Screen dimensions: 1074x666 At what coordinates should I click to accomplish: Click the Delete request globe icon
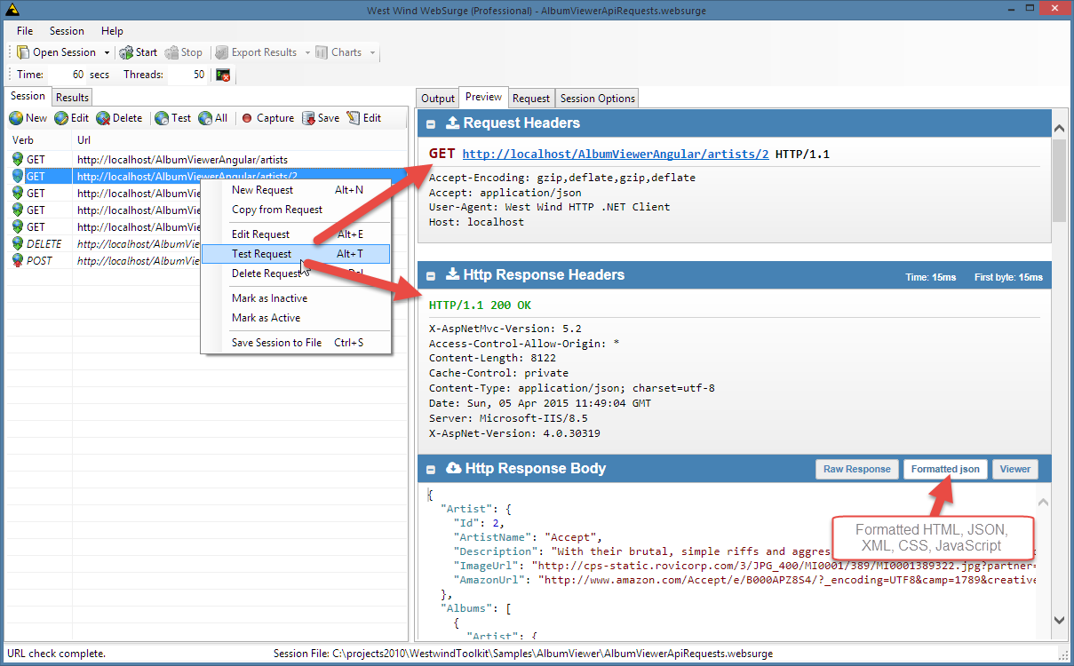coord(103,118)
